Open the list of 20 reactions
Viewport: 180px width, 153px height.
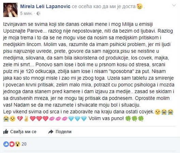point(24,144)
